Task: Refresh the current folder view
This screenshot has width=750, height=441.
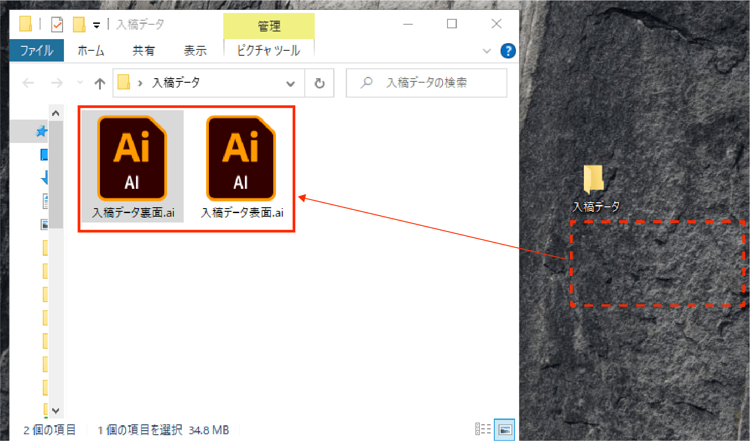Action: click(x=320, y=83)
